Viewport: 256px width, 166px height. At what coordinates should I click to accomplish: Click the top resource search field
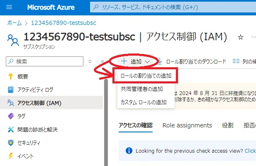(x=170, y=7)
